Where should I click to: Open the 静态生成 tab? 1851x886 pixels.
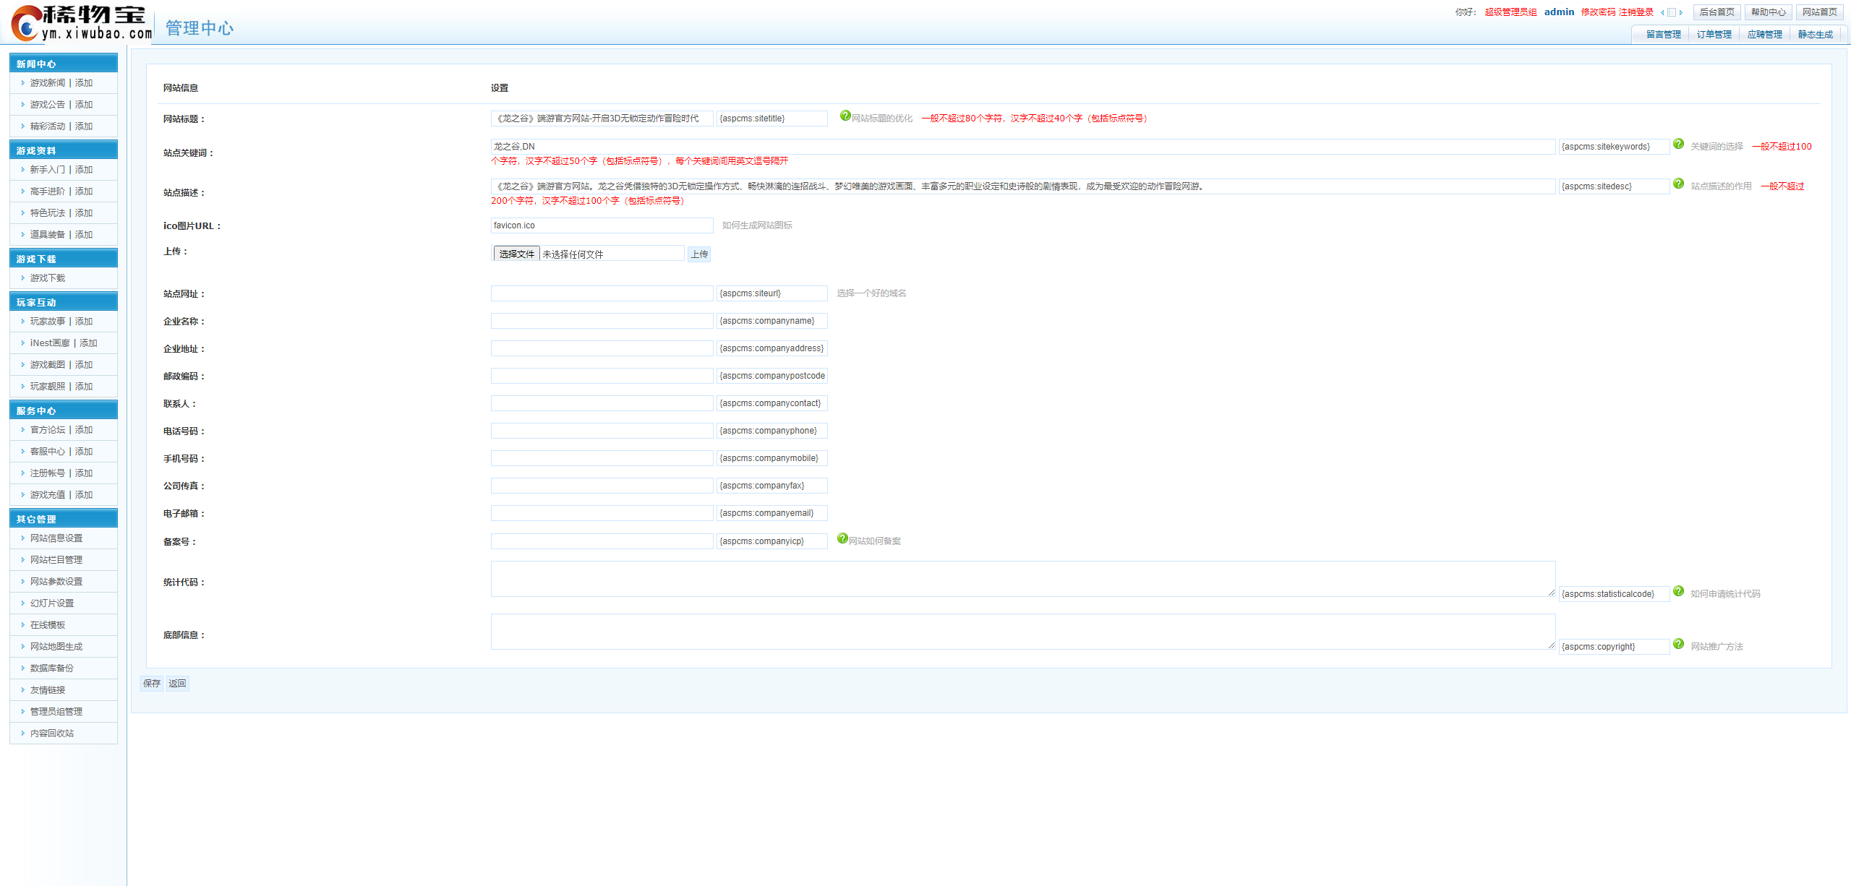(1816, 34)
